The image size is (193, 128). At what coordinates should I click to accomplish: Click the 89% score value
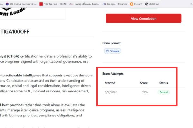coord(144,92)
